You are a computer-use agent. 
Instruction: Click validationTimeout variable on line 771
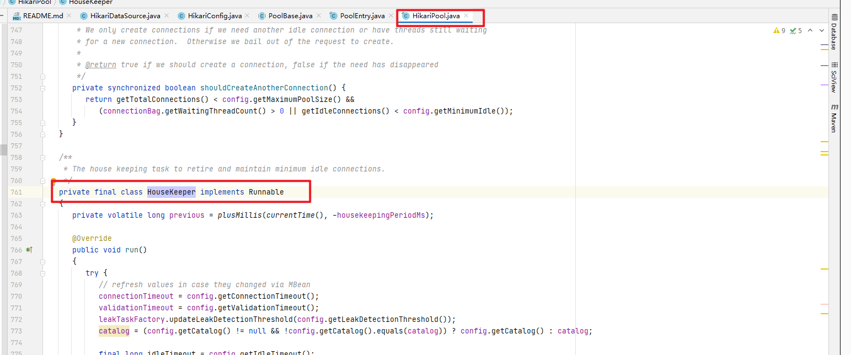(x=136, y=308)
